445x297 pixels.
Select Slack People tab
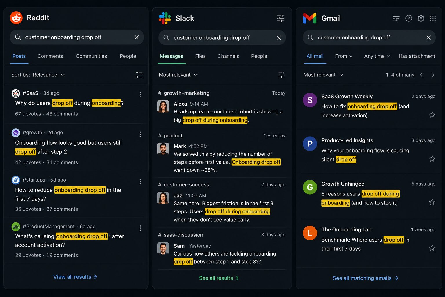(x=259, y=56)
